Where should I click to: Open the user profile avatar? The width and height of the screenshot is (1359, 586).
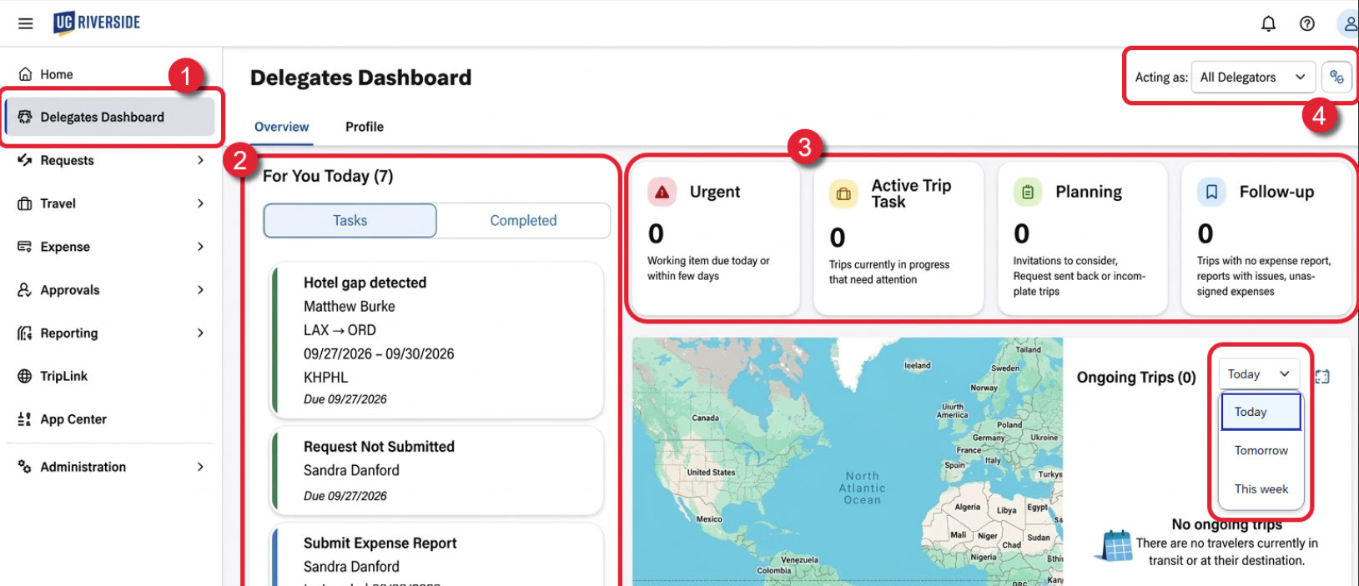tap(1348, 23)
